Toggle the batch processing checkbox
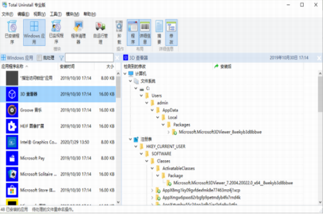323x214 pixels. [39, 58]
